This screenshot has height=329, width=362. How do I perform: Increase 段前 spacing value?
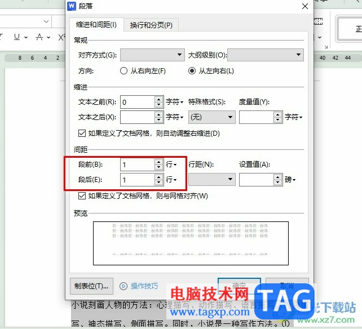pyautogui.click(x=158, y=162)
